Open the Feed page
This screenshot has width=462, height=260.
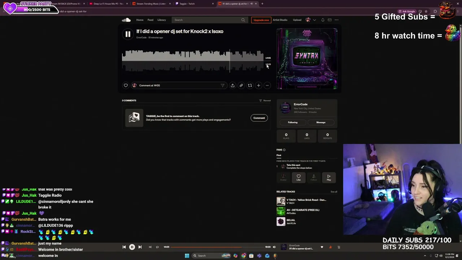pos(151,20)
